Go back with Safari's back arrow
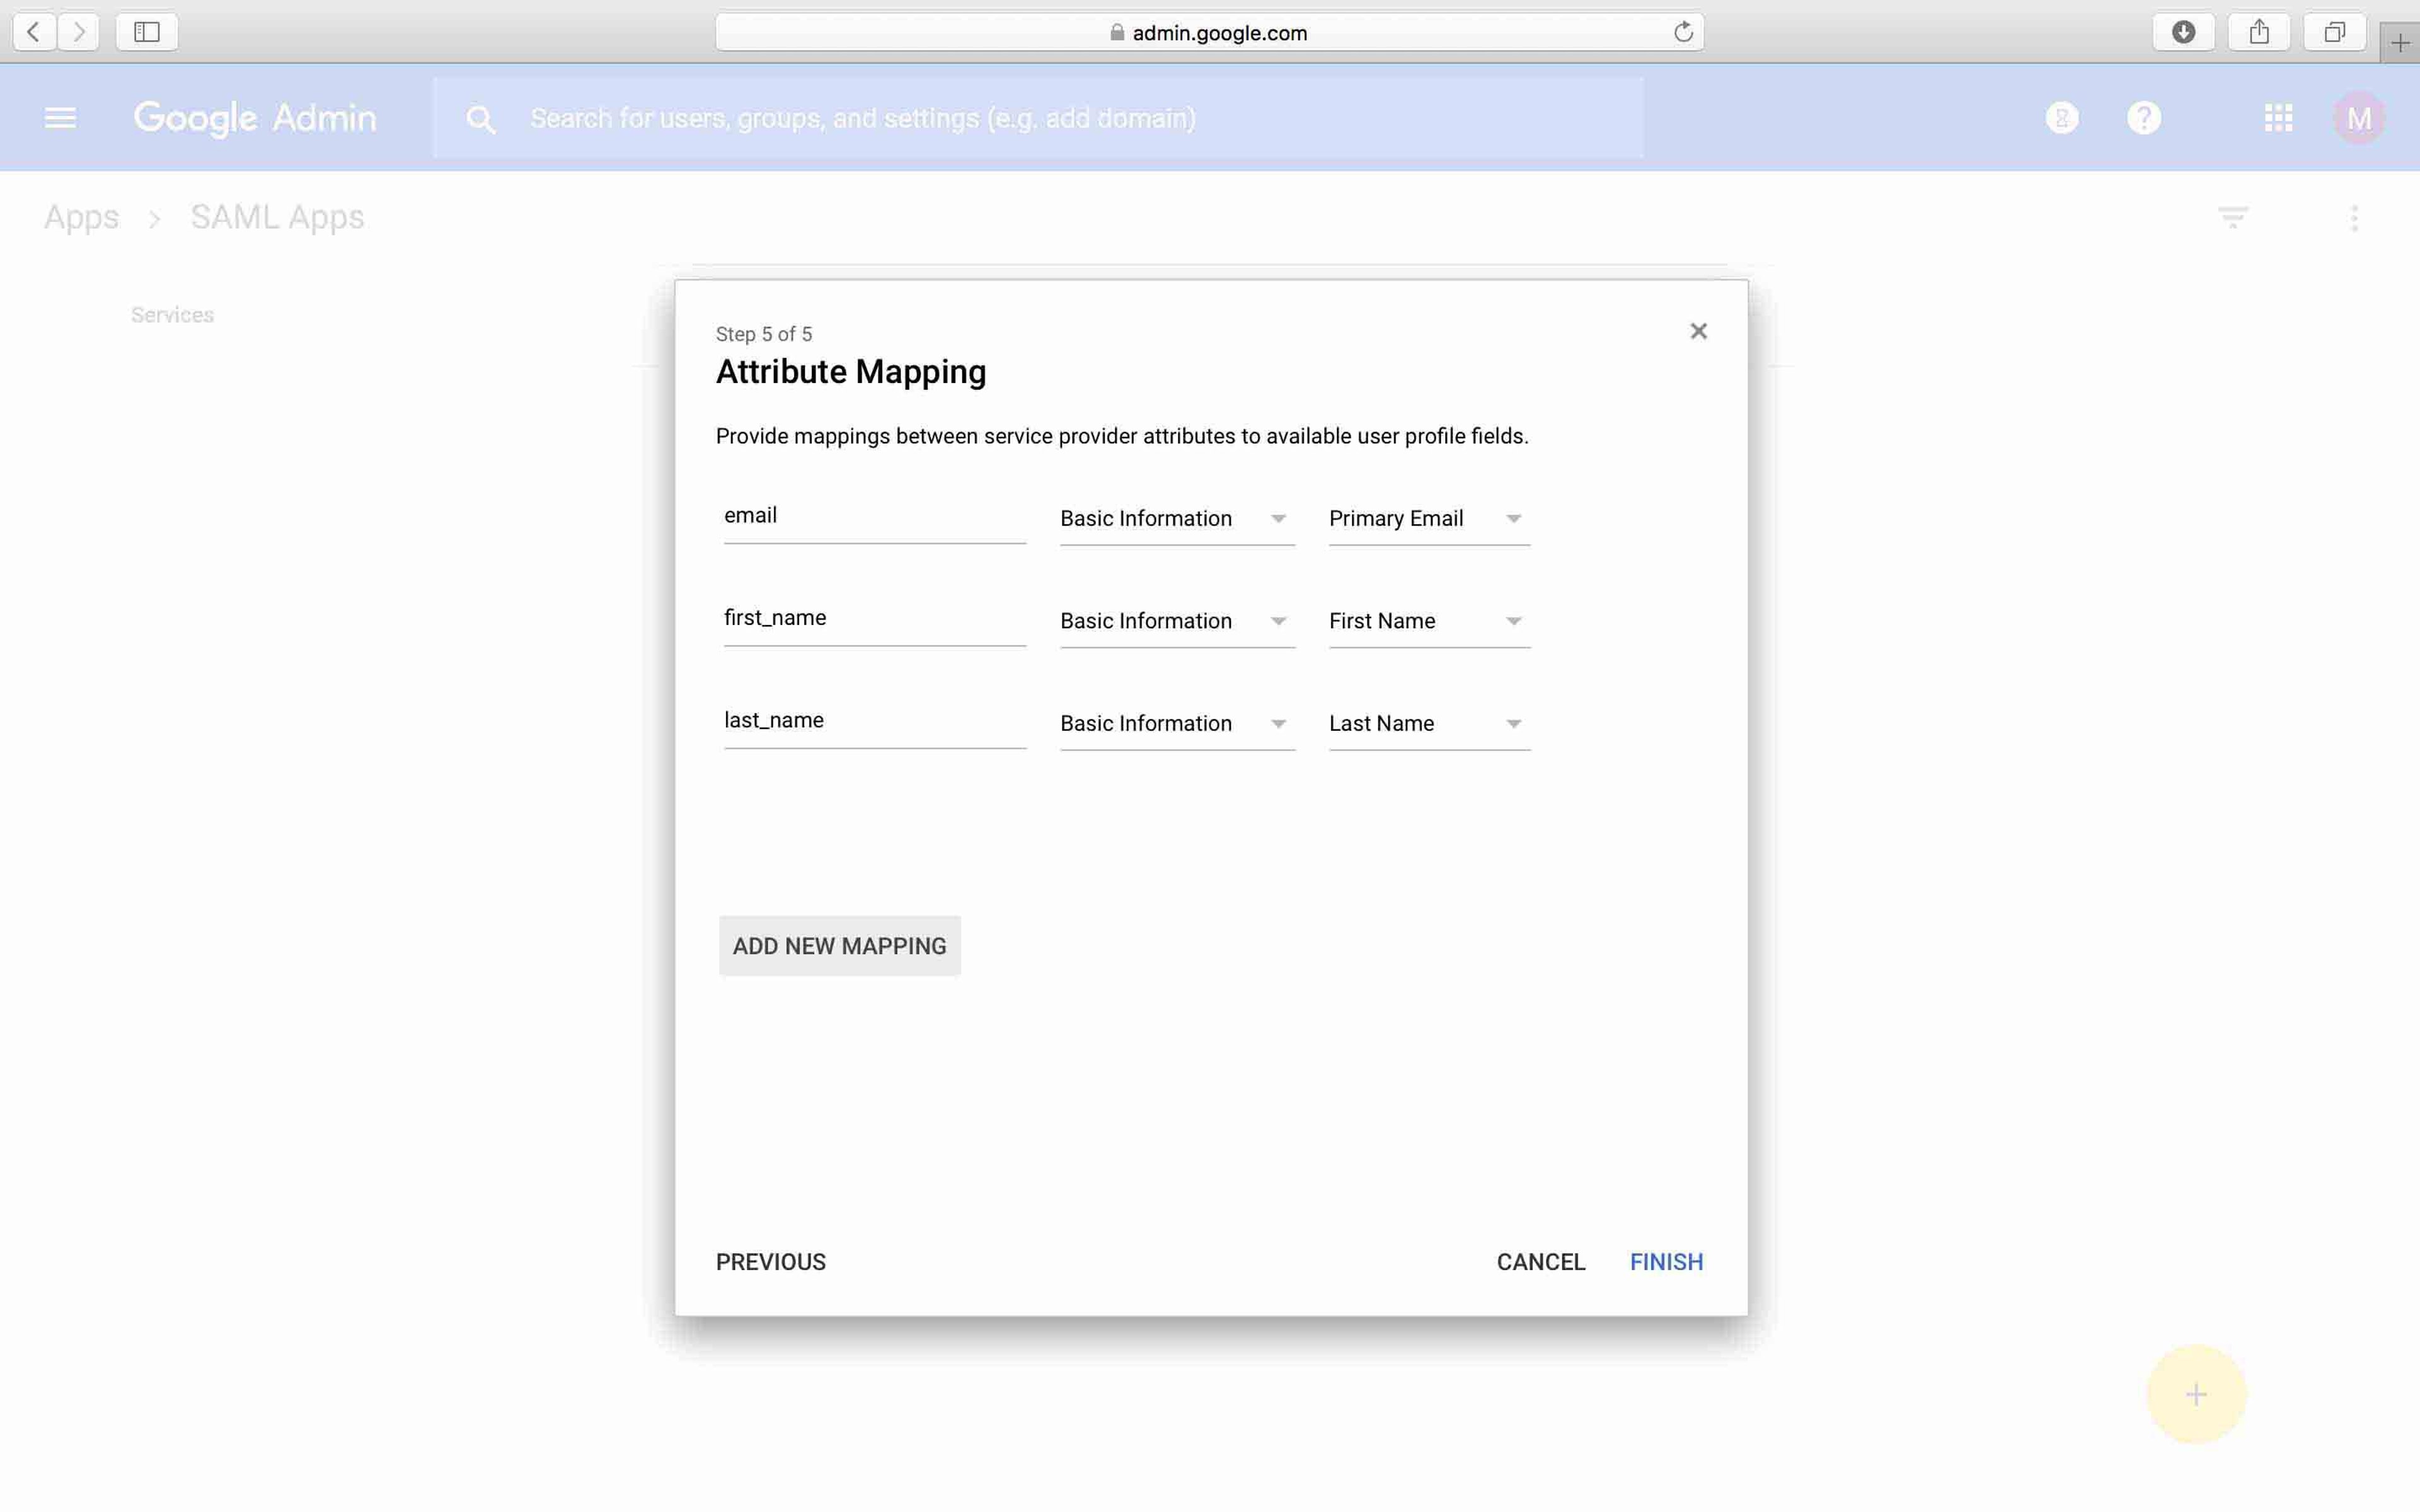The height and width of the screenshot is (1512, 2420). (34, 32)
